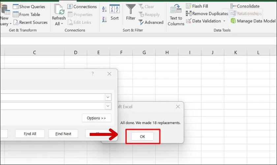
Task: Open Recent Sources
Action: click(30, 22)
